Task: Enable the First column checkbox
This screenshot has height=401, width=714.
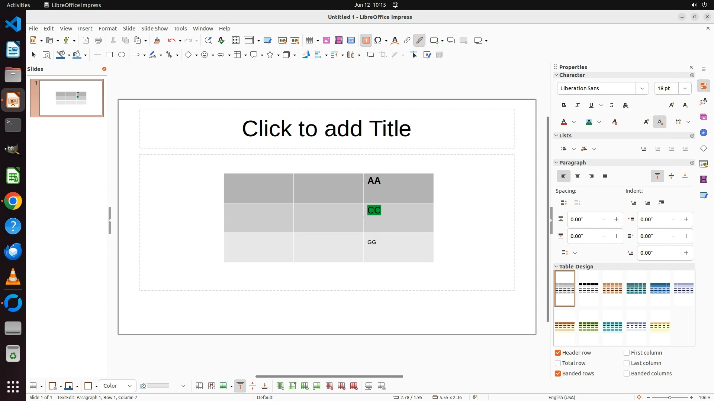Action: pyautogui.click(x=627, y=353)
